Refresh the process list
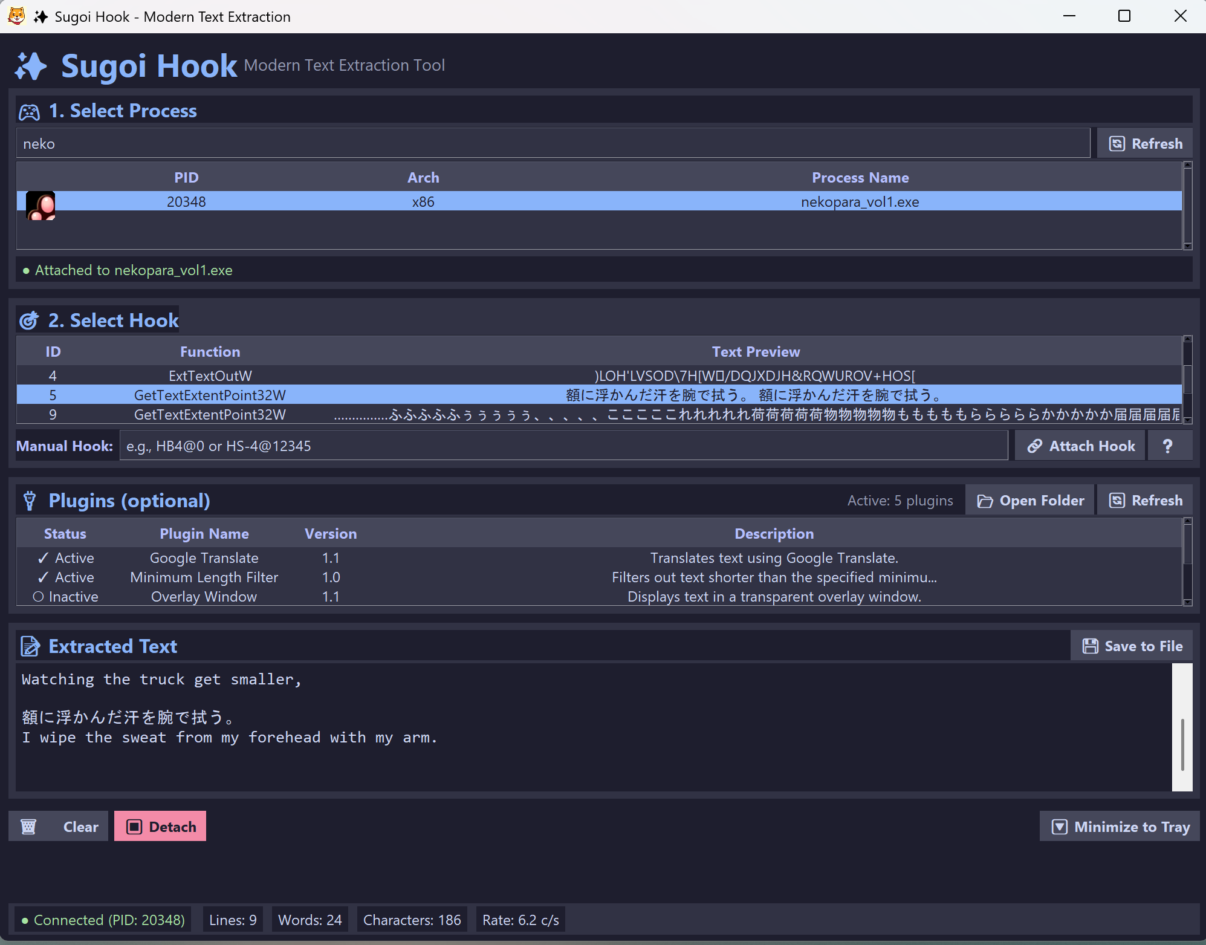The width and height of the screenshot is (1206, 945). 1145,144
